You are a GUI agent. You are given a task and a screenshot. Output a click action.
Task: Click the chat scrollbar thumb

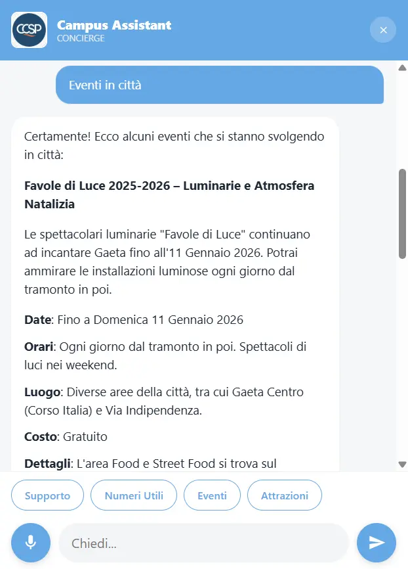(402, 214)
